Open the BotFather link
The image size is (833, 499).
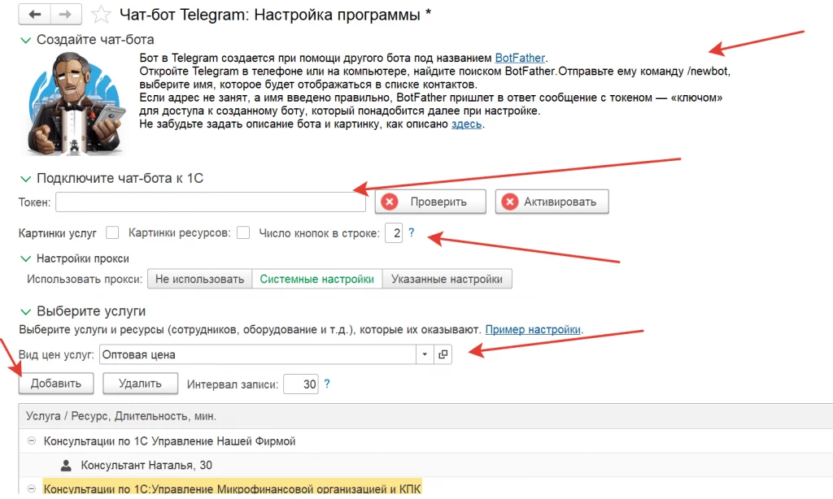[x=520, y=58]
